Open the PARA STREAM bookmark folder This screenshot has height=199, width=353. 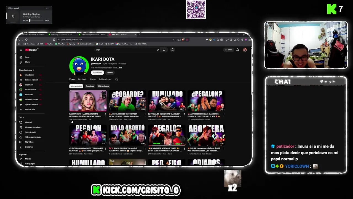pyautogui.click(x=141, y=44)
